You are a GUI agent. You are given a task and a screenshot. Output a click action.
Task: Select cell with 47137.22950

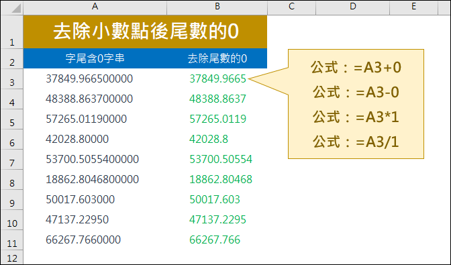click(95, 219)
